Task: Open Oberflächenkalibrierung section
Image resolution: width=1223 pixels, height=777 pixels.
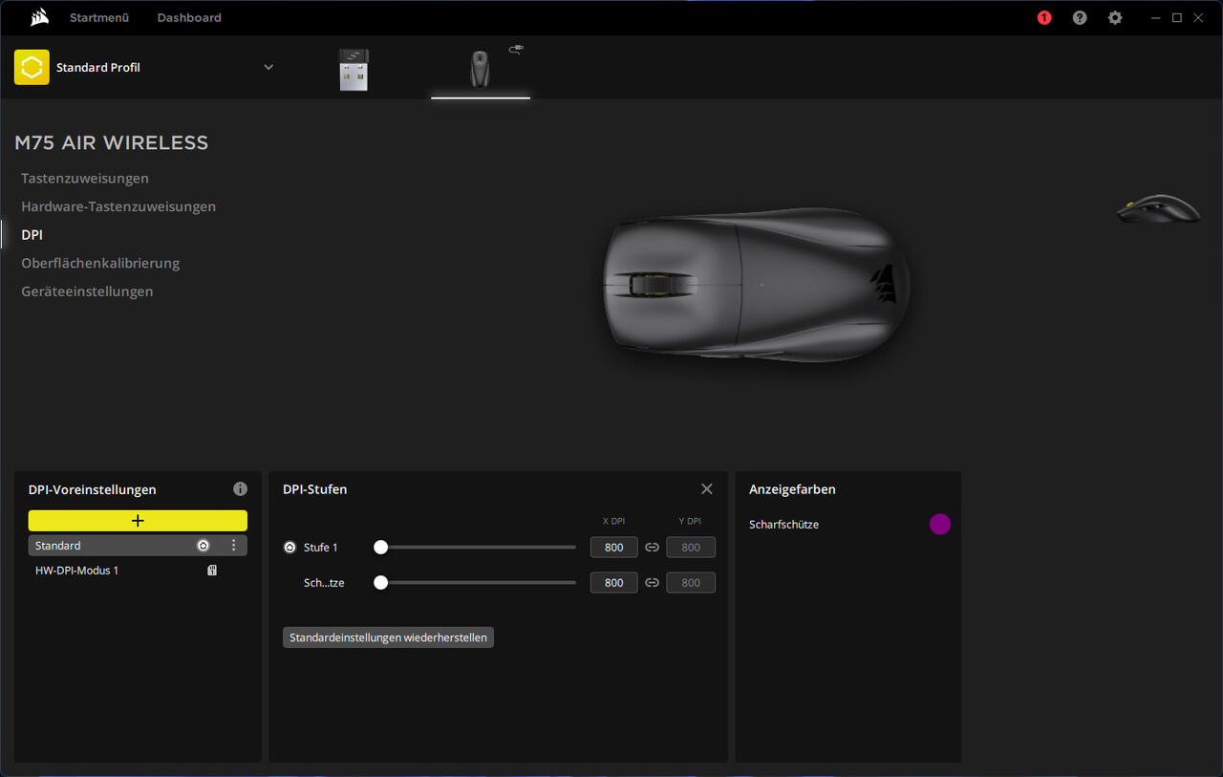Action: click(100, 263)
